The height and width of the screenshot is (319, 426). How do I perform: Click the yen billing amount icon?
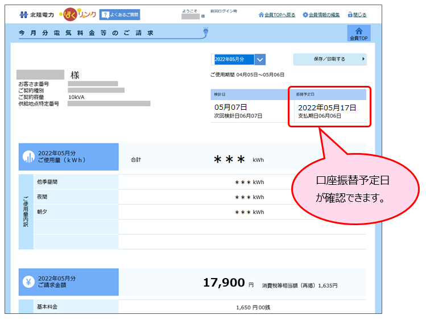[x=28, y=282]
